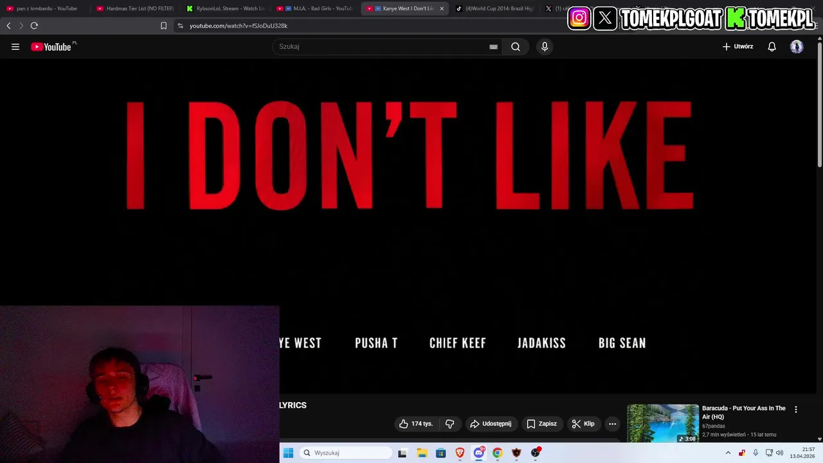Image resolution: width=823 pixels, height=463 pixels.
Task: Open options menu for Baracuda video suggestion
Action: (796, 409)
